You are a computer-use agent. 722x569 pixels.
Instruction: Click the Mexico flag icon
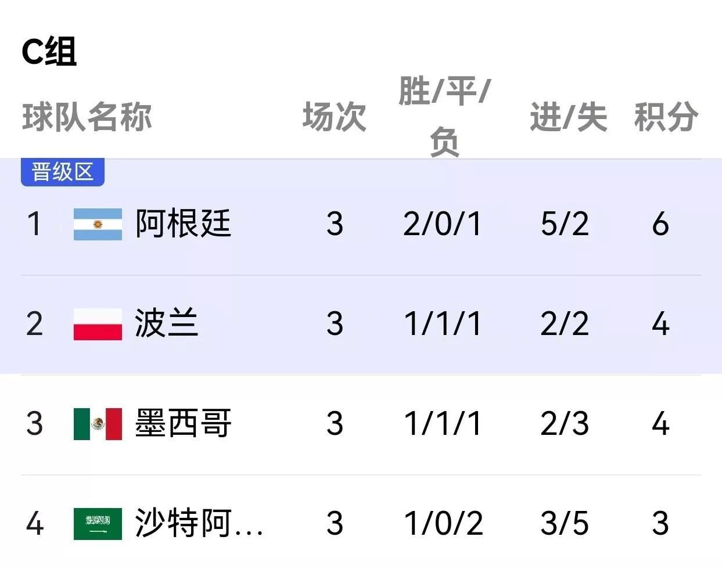tap(98, 423)
